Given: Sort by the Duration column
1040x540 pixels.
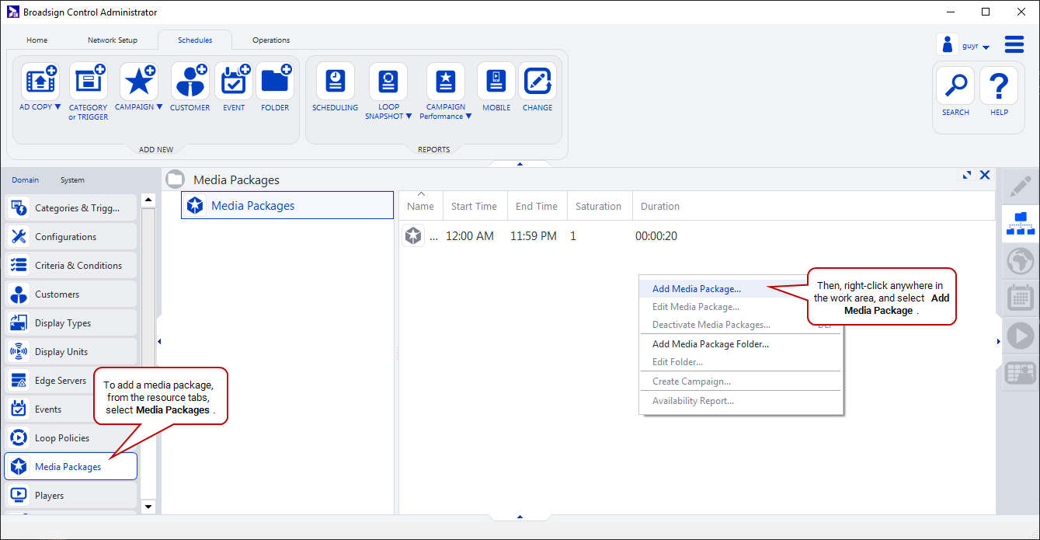Looking at the screenshot, I should point(660,206).
